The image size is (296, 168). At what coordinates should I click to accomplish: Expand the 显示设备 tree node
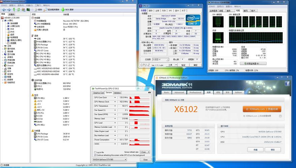(x=3, y=54)
